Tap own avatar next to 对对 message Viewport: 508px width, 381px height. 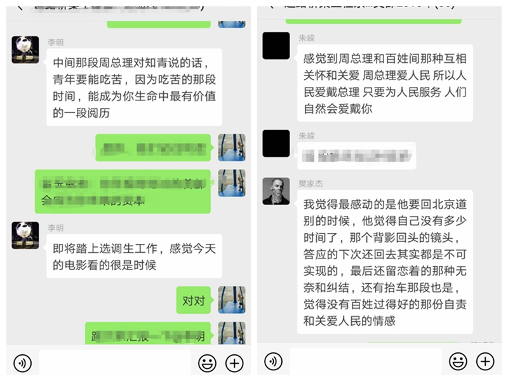[232, 300]
